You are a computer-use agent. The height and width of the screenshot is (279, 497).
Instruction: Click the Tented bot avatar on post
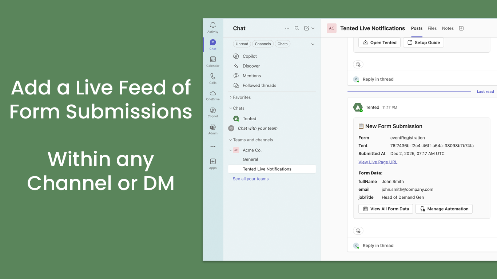(358, 108)
